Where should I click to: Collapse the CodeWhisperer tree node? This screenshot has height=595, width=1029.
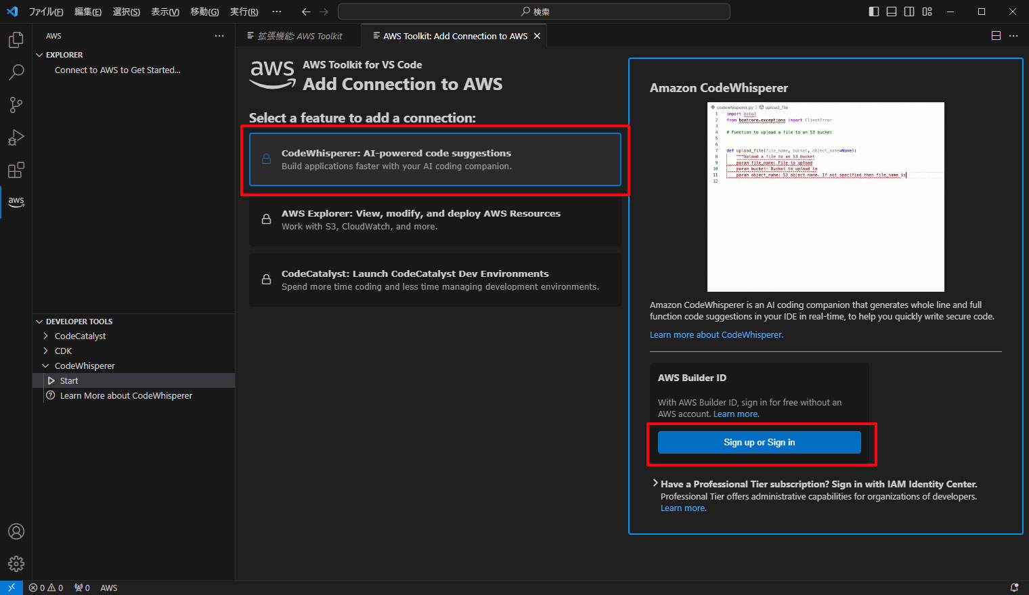45,366
